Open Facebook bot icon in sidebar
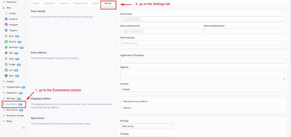 coord(6,19)
